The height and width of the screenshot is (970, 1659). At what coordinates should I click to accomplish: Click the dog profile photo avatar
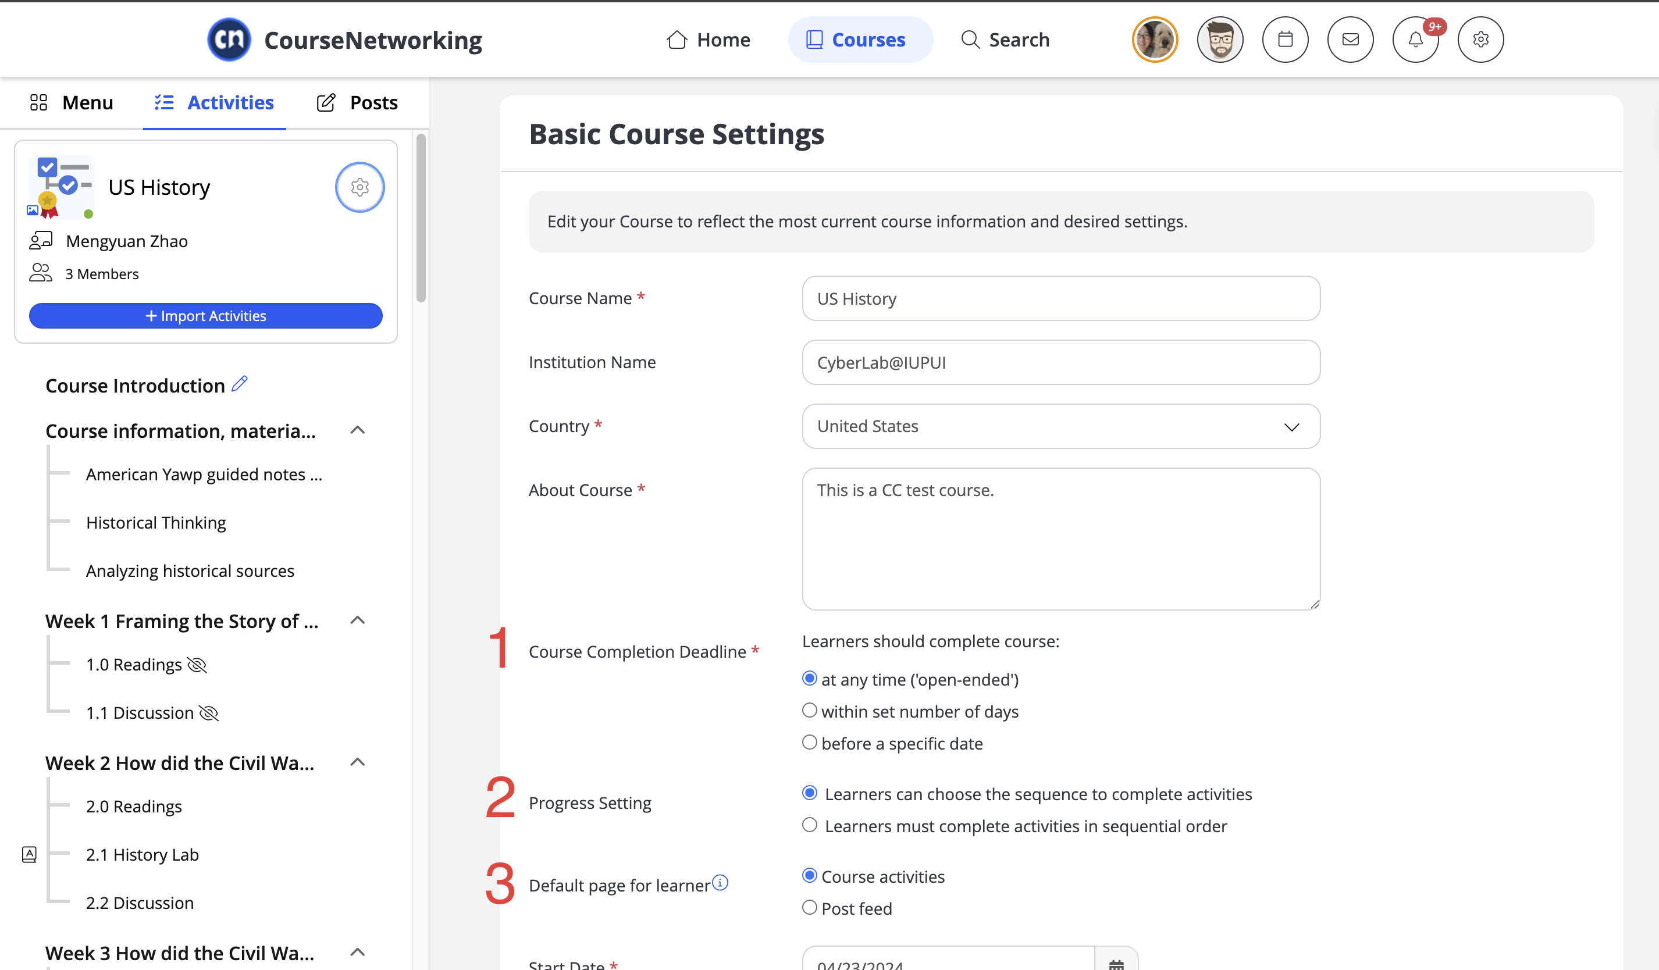point(1155,40)
